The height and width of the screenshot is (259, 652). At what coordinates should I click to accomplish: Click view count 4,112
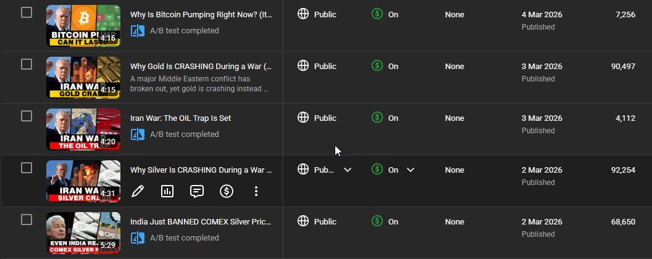pos(625,118)
